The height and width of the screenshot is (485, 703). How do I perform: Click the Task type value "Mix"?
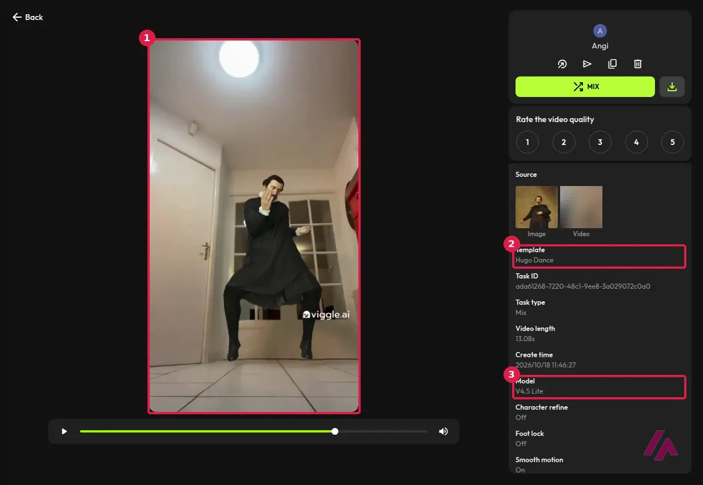(521, 313)
